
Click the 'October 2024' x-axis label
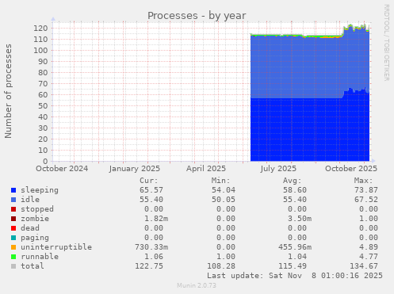click(62, 169)
